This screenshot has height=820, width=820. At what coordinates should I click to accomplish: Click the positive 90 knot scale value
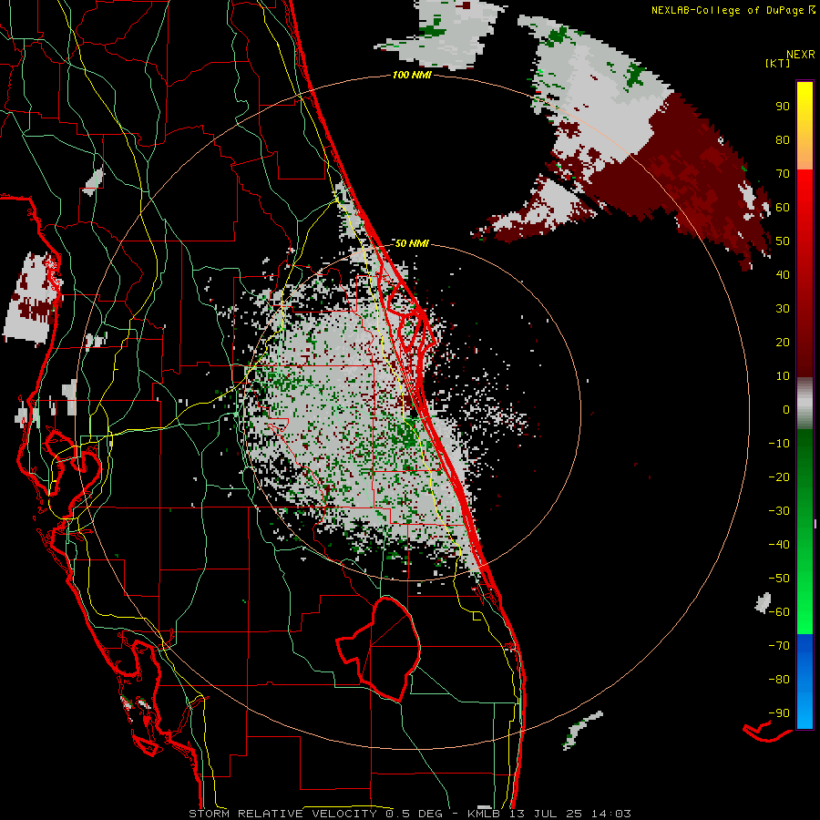[x=783, y=107]
